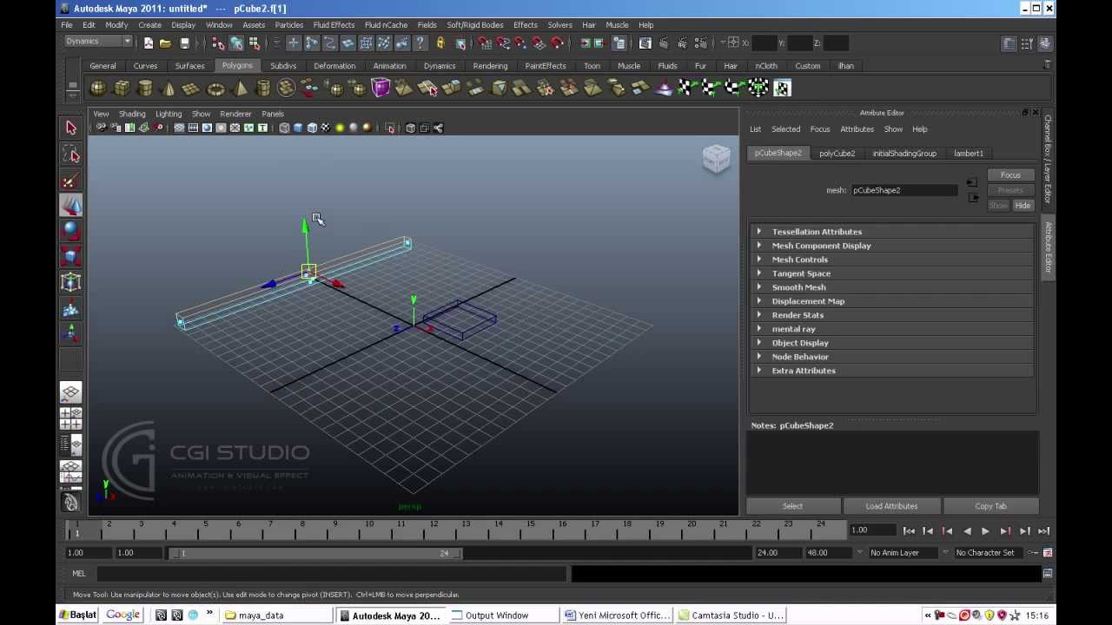Viewport: 1112px width, 625px height.
Task: Expand the Render Stats section
Action: pyautogui.click(x=892, y=315)
